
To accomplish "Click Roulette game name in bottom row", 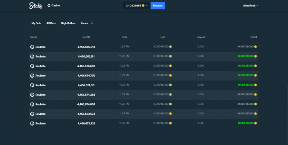I will [x=40, y=123].
